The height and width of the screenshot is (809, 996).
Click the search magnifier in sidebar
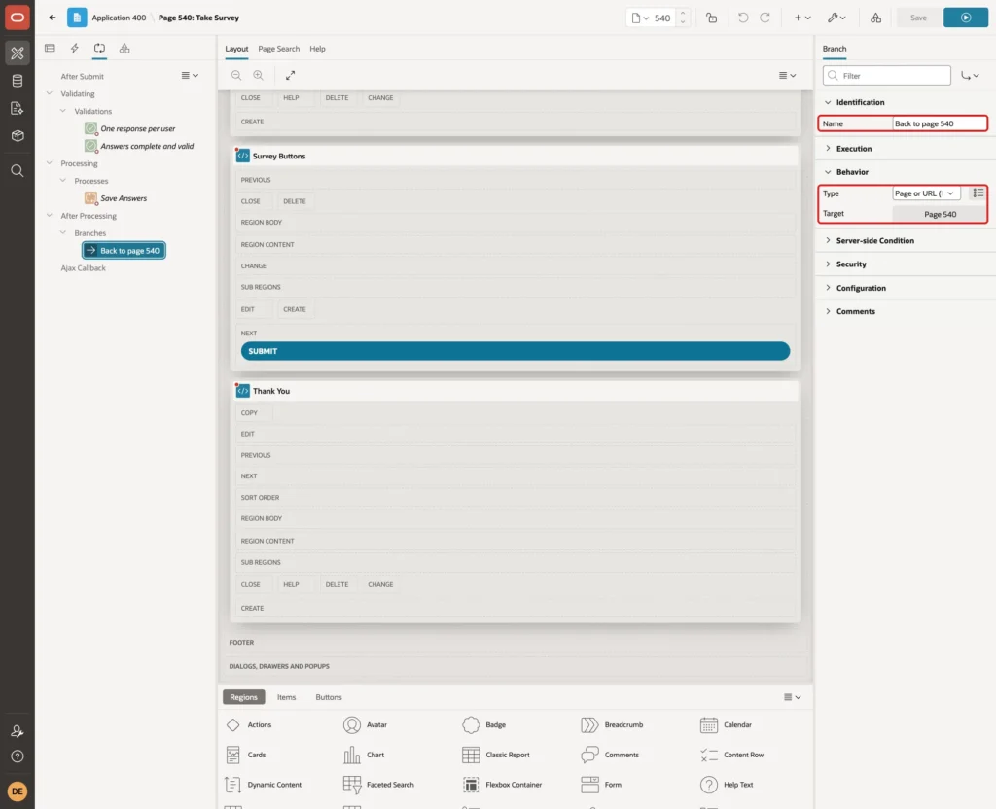(18, 171)
